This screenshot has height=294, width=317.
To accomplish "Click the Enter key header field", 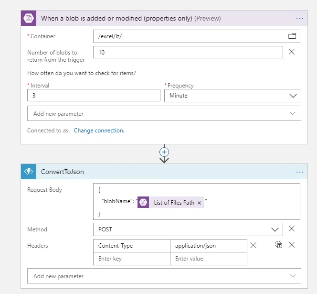I will (x=131, y=259).
